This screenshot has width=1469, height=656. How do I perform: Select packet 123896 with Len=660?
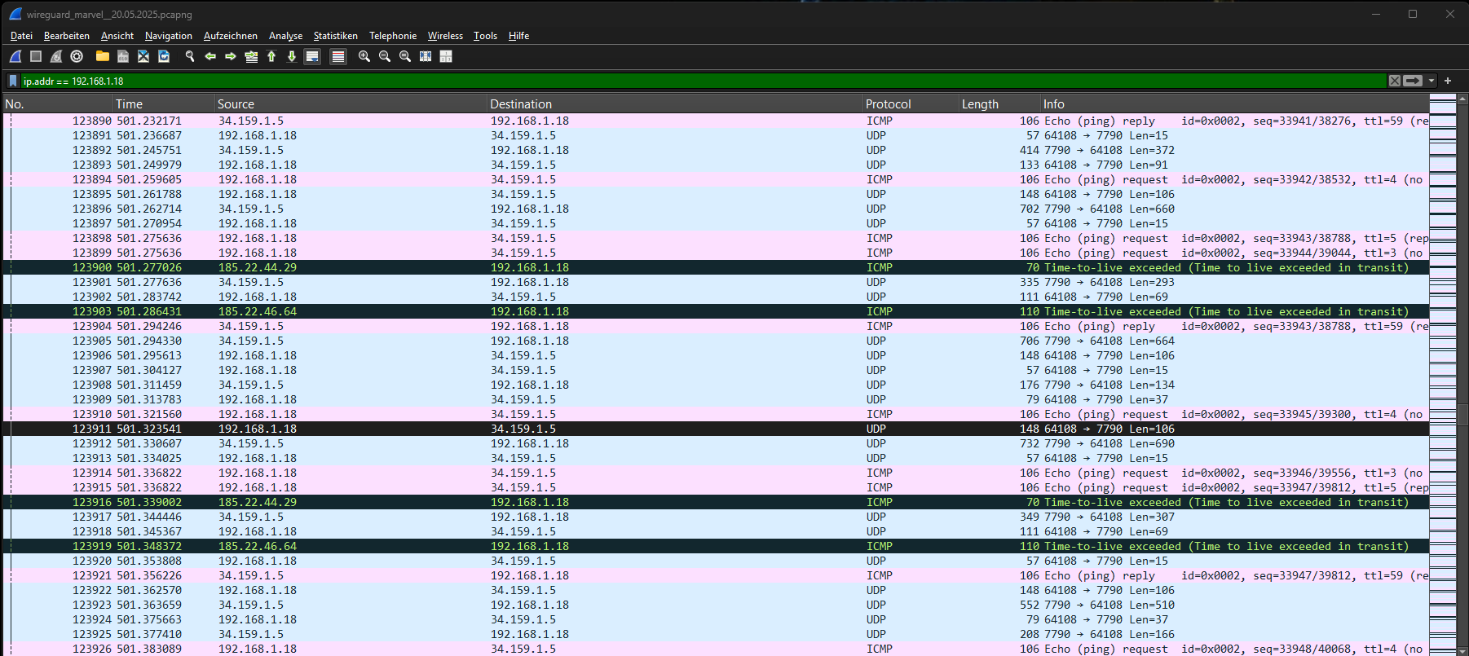click(716, 209)
